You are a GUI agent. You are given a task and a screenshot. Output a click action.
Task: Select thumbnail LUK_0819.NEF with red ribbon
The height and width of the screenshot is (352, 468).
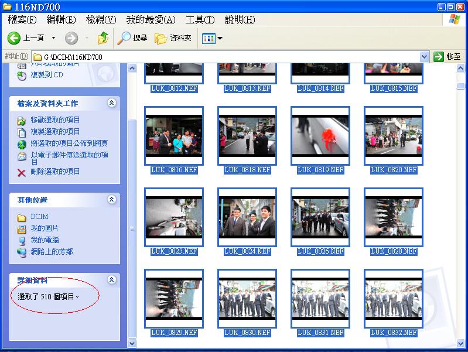(320, 136)
